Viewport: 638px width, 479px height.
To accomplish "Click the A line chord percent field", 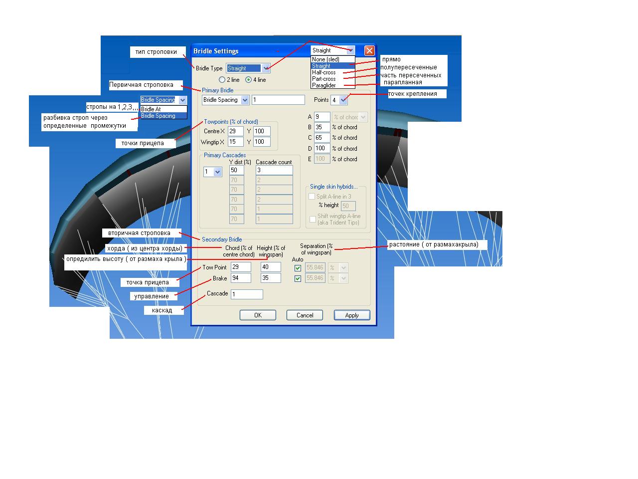I will [x=321, y=117].
